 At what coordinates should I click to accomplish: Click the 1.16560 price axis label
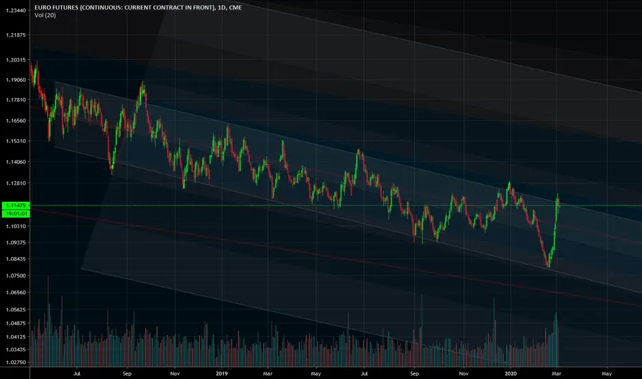[16, 121]
